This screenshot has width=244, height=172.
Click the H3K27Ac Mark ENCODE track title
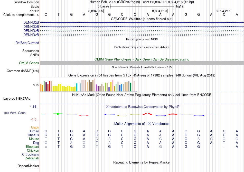coord(142,95)
